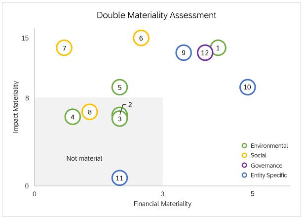Screen dimensions: 303x220
Task: Select the Governance legend entry
Action: pos(266,165)
